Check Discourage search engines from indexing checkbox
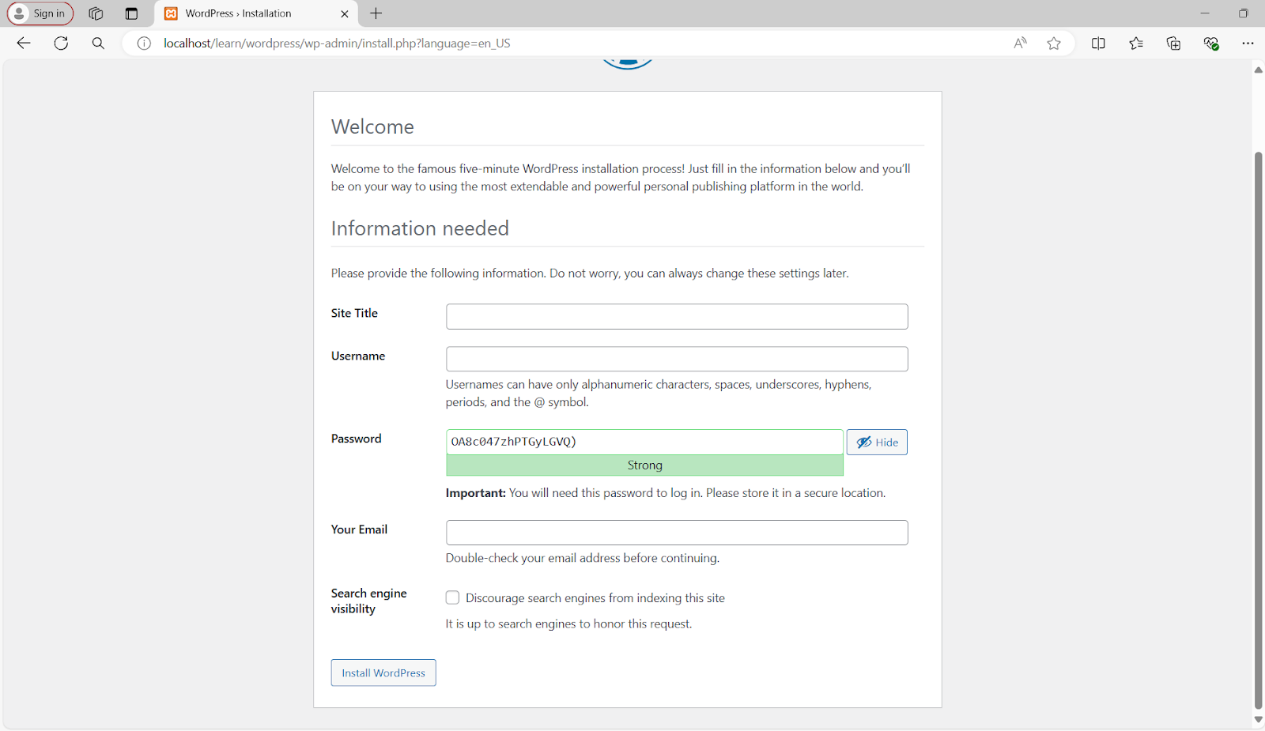1265x731 pixels. click(x=452, y=597)
